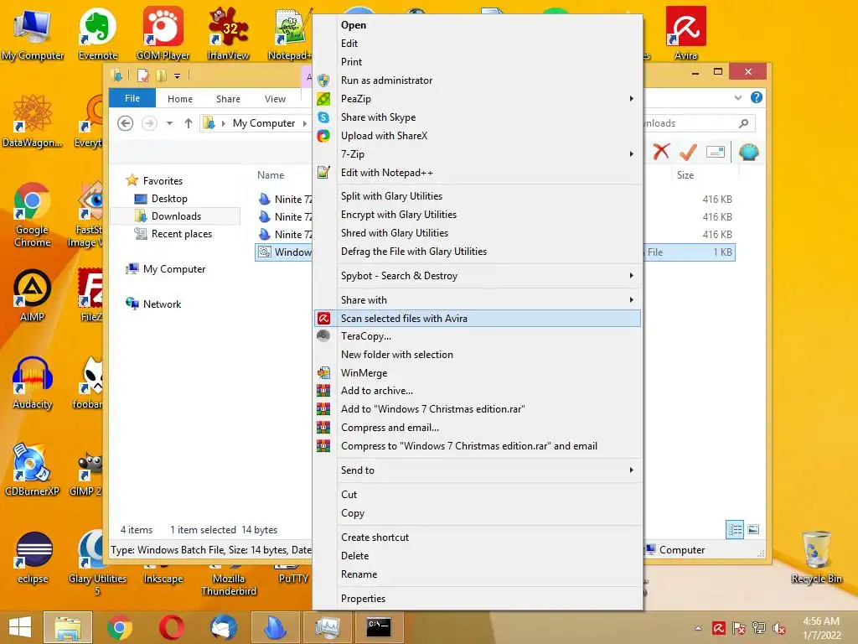Click the rename toolbar icon in Explorer
The width and height of the screenshot is (858, 644).
[x=716, y=152]
